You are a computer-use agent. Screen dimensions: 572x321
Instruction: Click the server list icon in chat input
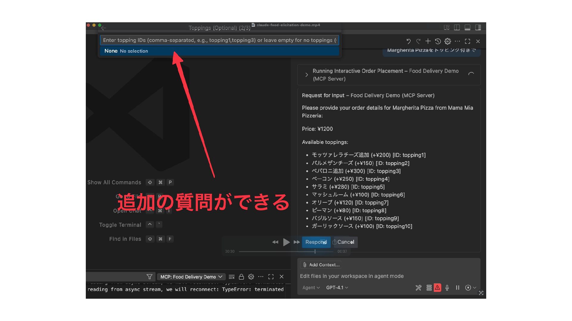(x=429, y=287)
